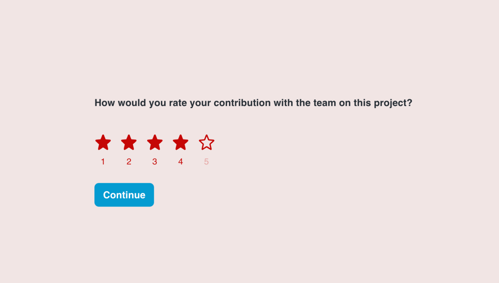499x283 pixels.
Task: Select the empty outlined fifth star
Action: (x=207, y=142)
